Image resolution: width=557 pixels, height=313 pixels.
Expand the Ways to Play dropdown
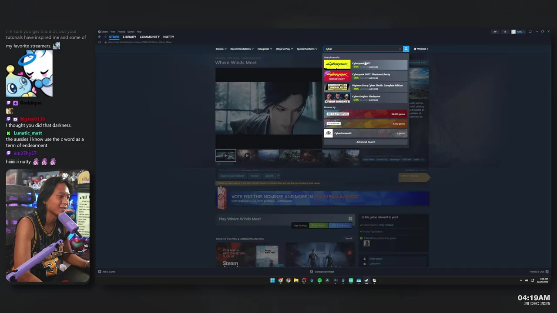pos(284,49)
